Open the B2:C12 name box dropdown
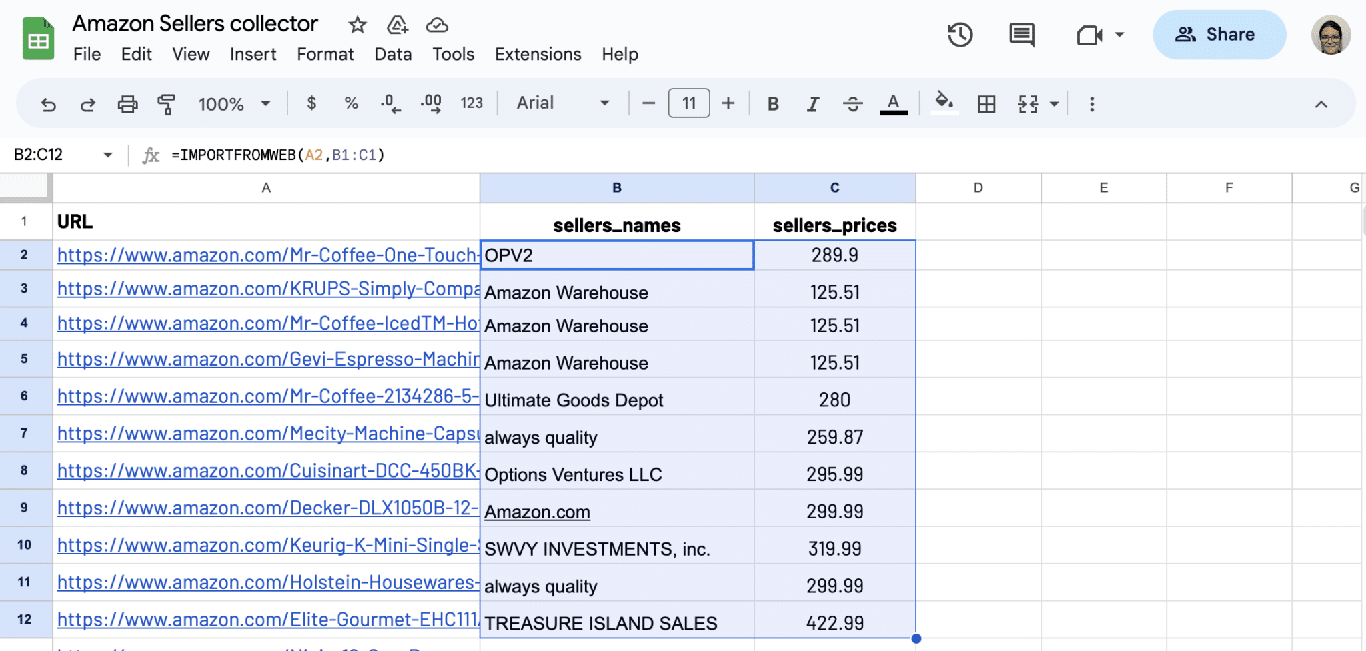This screenshot has width=1366, height=651. [x=107, y=155]
